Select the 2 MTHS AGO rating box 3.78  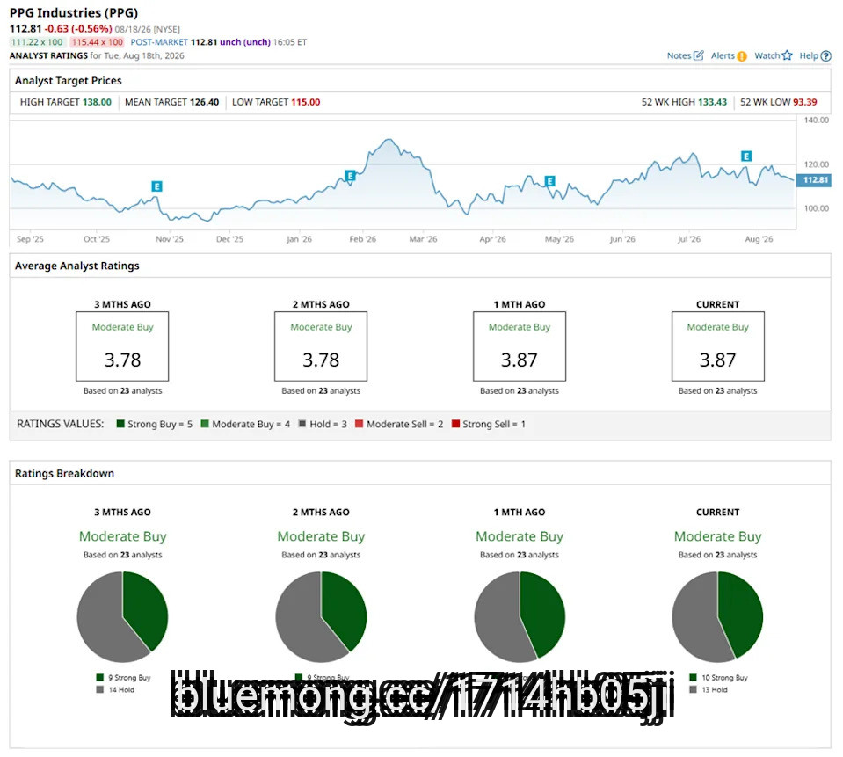321,346
